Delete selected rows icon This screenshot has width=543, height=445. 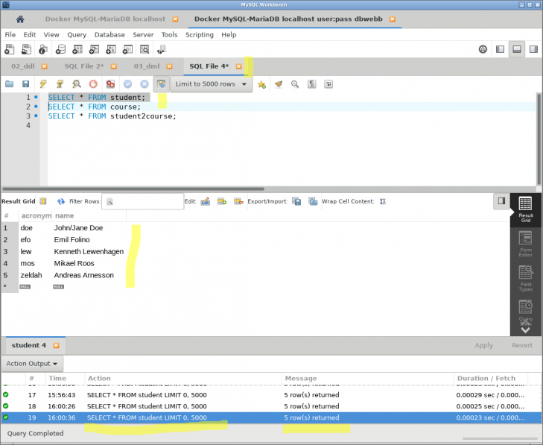tap(238, 201)
